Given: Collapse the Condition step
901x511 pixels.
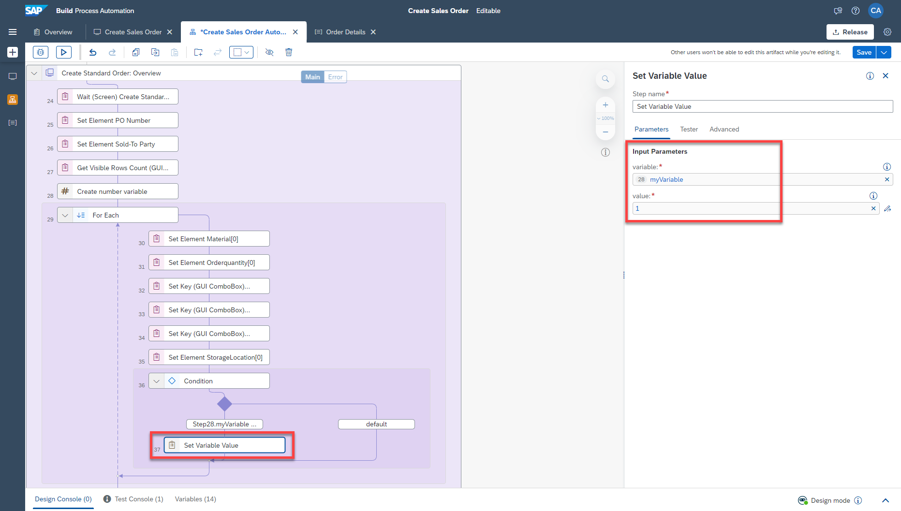Looking at the screenshot, I should pyautogui.click(x=157, y=381).
